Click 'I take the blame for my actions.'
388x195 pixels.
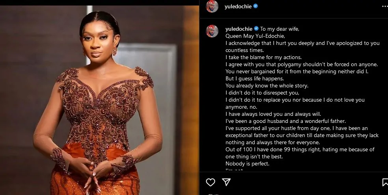pyautogui.click(x=263, y=57)
